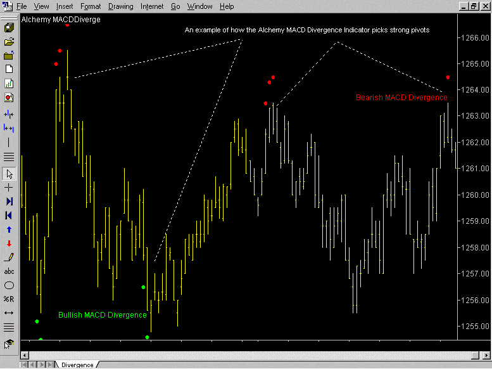Open the Help menu

pyautogui.click(x=227, y=6)
